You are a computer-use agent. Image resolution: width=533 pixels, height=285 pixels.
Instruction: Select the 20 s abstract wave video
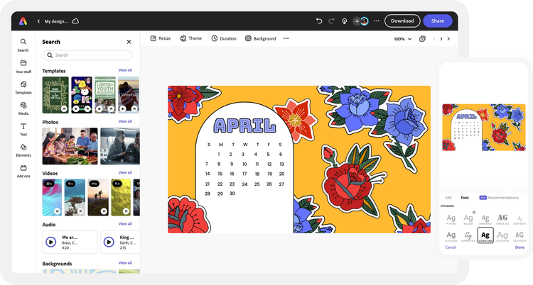pyautogui.click(x=52, y=198)
